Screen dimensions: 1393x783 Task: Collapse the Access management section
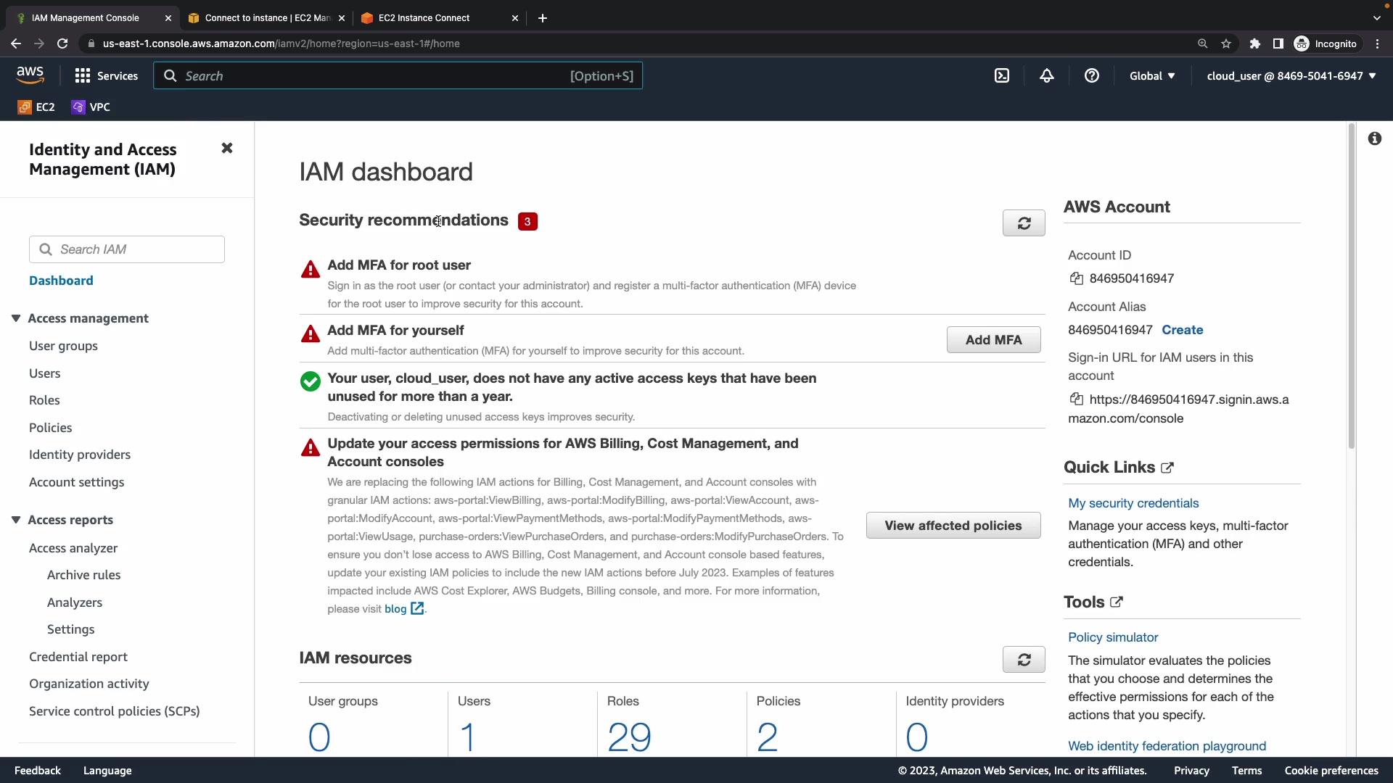[x=16, y=318]
